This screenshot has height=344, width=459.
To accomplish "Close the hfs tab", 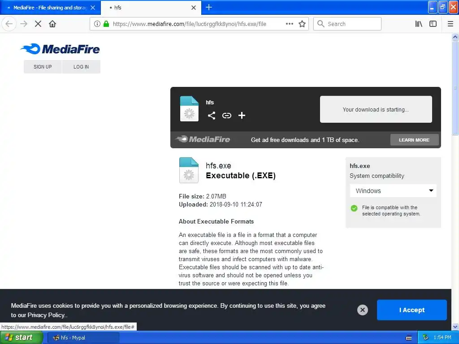I will [194, 8].
